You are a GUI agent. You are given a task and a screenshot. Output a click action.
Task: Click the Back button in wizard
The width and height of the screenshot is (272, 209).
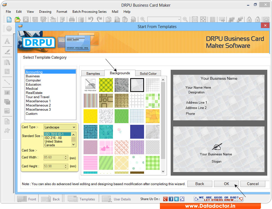pos(200,184)
